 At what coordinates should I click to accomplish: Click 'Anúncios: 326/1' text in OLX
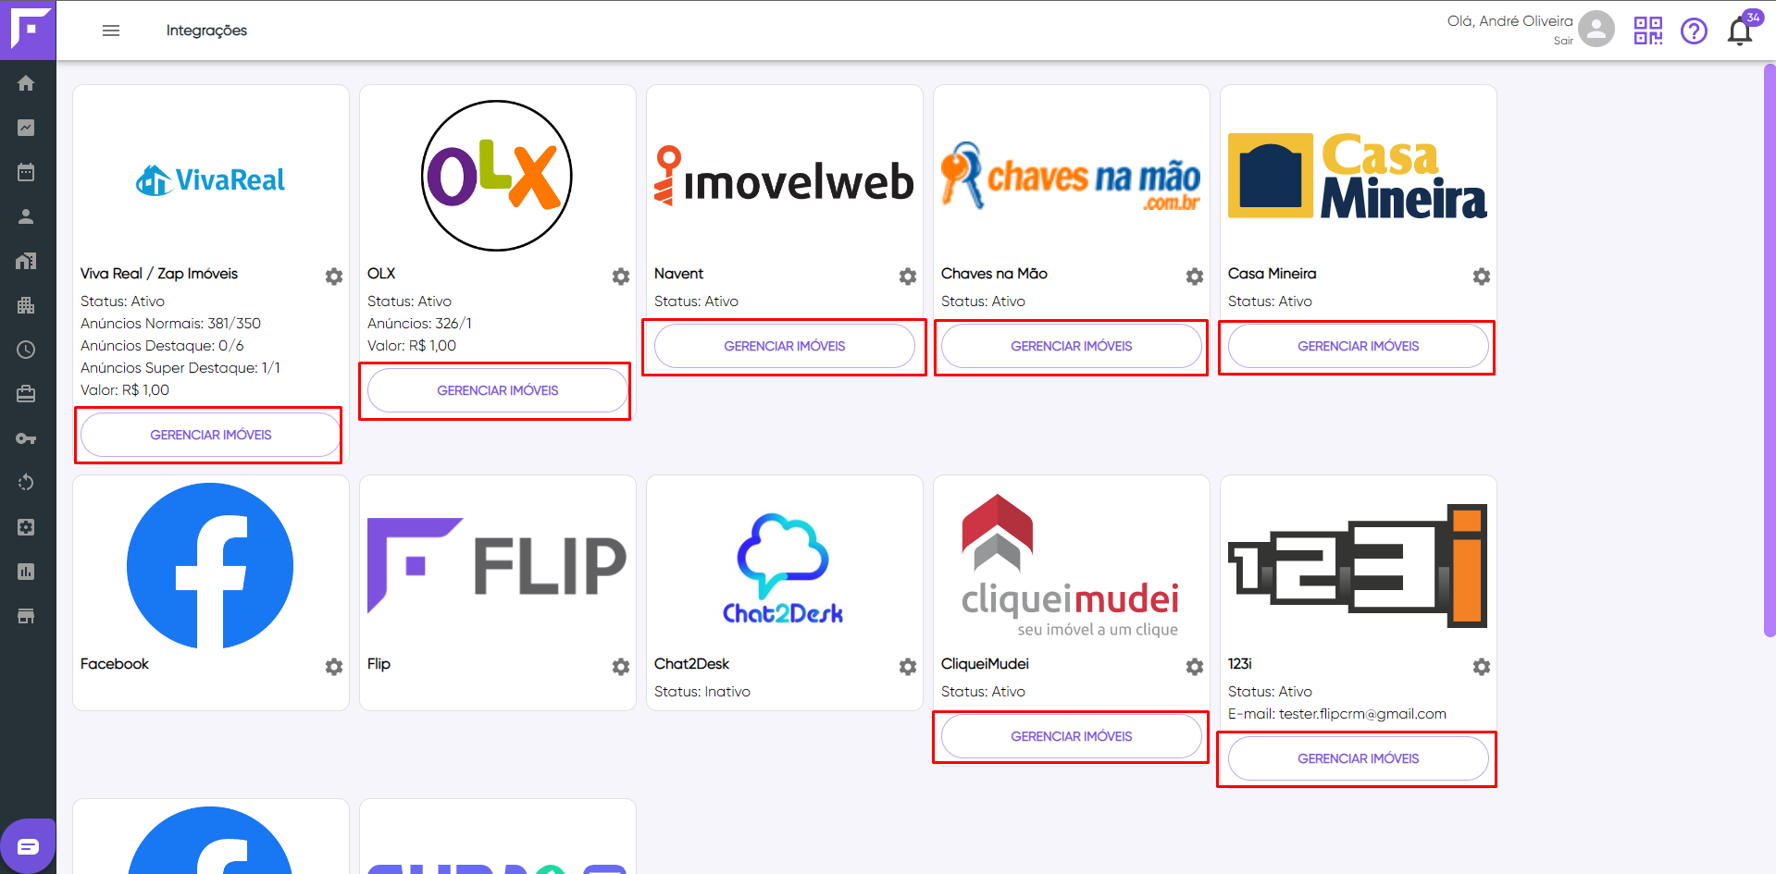click(x=419, y=324)
